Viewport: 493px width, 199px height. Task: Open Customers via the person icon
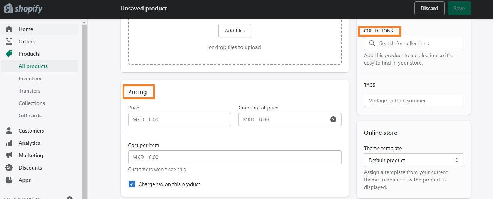(x=9, y=131)
